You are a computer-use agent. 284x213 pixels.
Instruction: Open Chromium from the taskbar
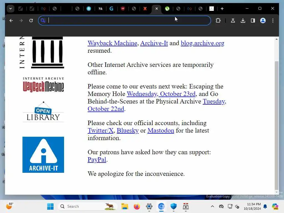tap(161, 206)
